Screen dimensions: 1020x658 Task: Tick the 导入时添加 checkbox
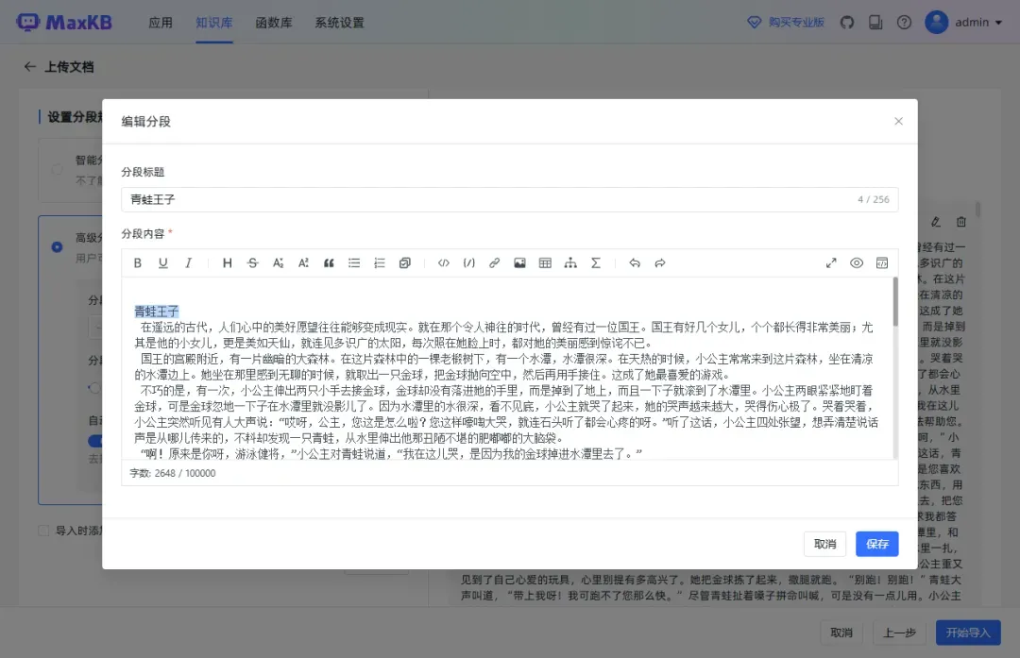pyautogui.click(x=43, y=531)
